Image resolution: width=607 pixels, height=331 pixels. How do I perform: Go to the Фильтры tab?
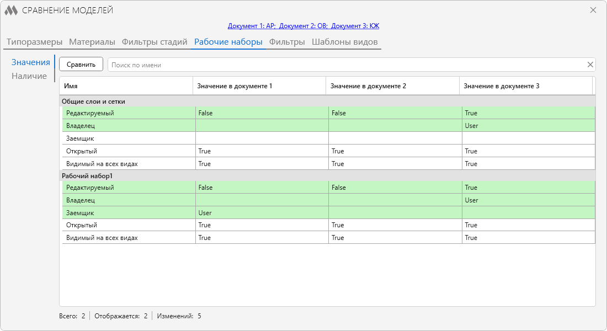287,42
